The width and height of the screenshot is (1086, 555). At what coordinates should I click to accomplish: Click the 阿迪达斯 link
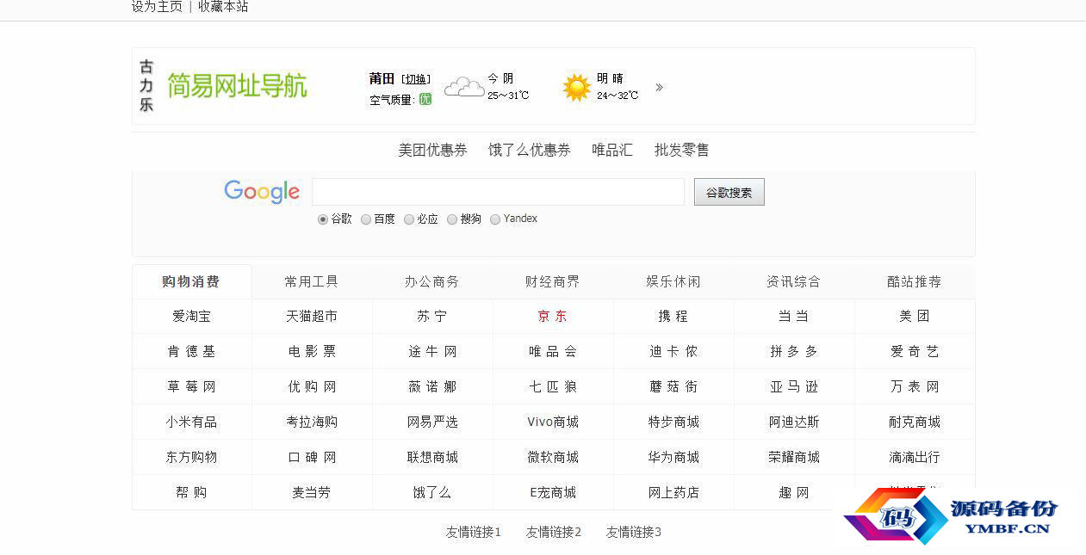pyautogui.click(x=794, y=422)
